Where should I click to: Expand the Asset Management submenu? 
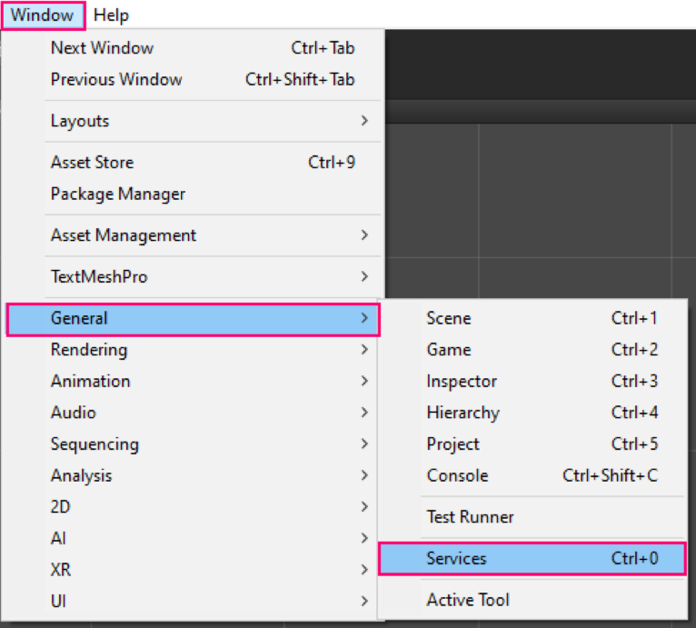[x=194, y=235]
